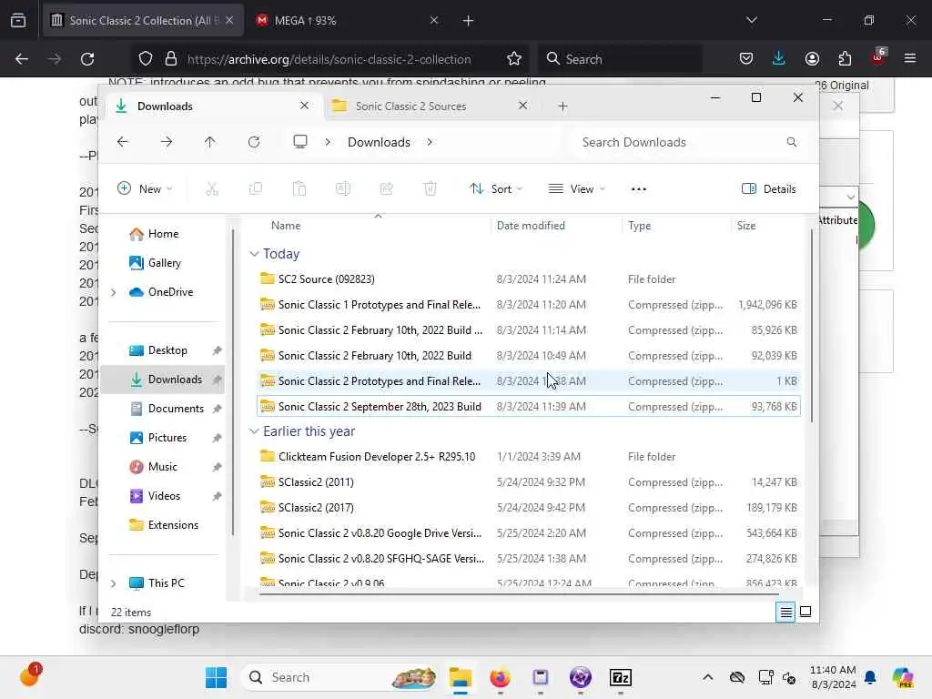Screen dimensions: 932x699
Task: Expand OneDrive in navigation pane
Action: pos(114,292)
